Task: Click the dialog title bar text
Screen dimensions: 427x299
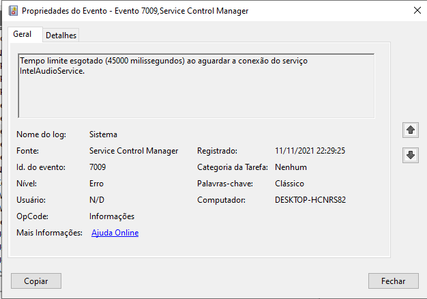Action: coord(135,11)
